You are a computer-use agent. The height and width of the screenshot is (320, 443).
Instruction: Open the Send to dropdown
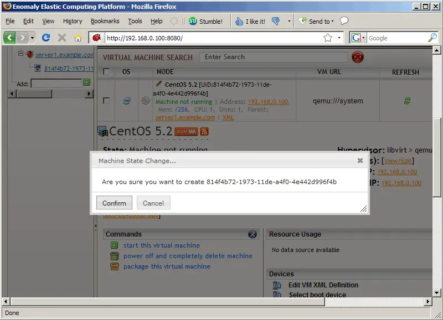click(x=316, y=21)
